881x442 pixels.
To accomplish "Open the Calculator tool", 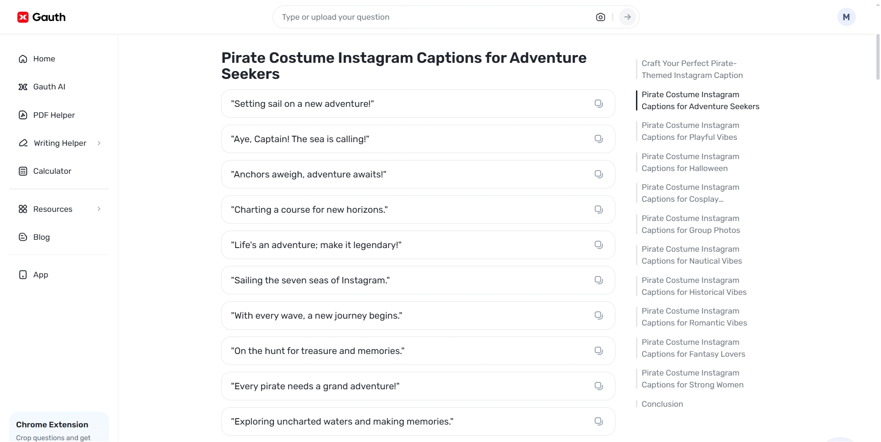I will click(53, 171).
